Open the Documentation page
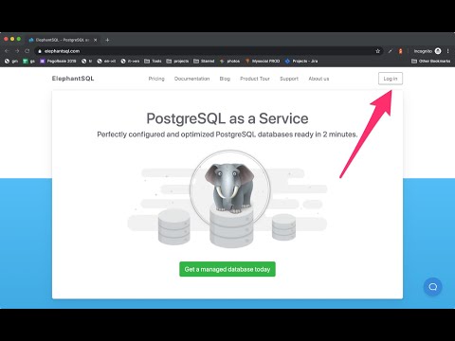455x341 pixels. coord(191,79)
